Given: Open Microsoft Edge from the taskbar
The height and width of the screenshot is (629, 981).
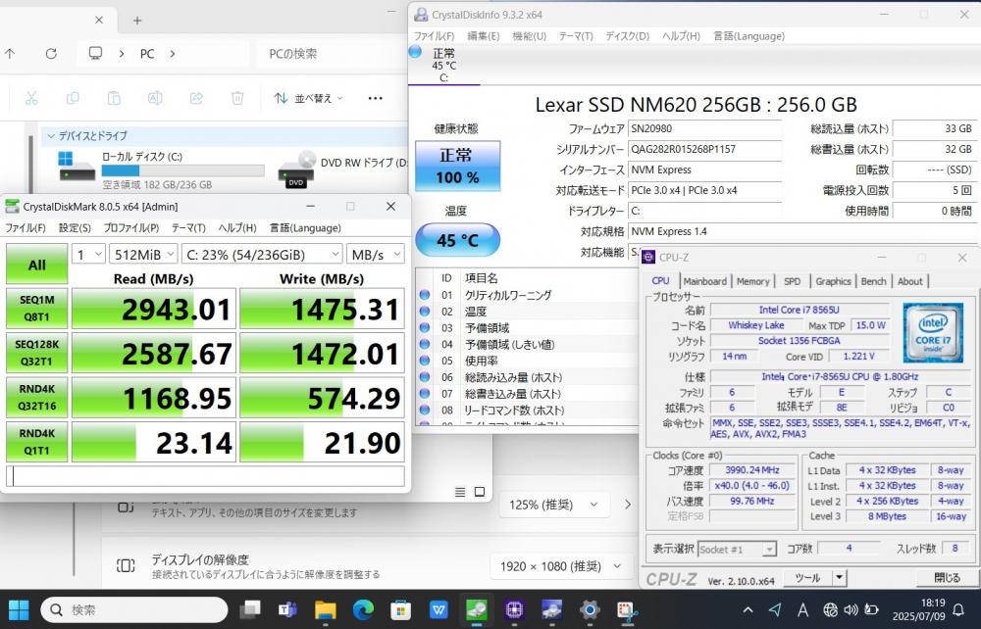Looking at the screenshot, I should (x=363, y=609).
